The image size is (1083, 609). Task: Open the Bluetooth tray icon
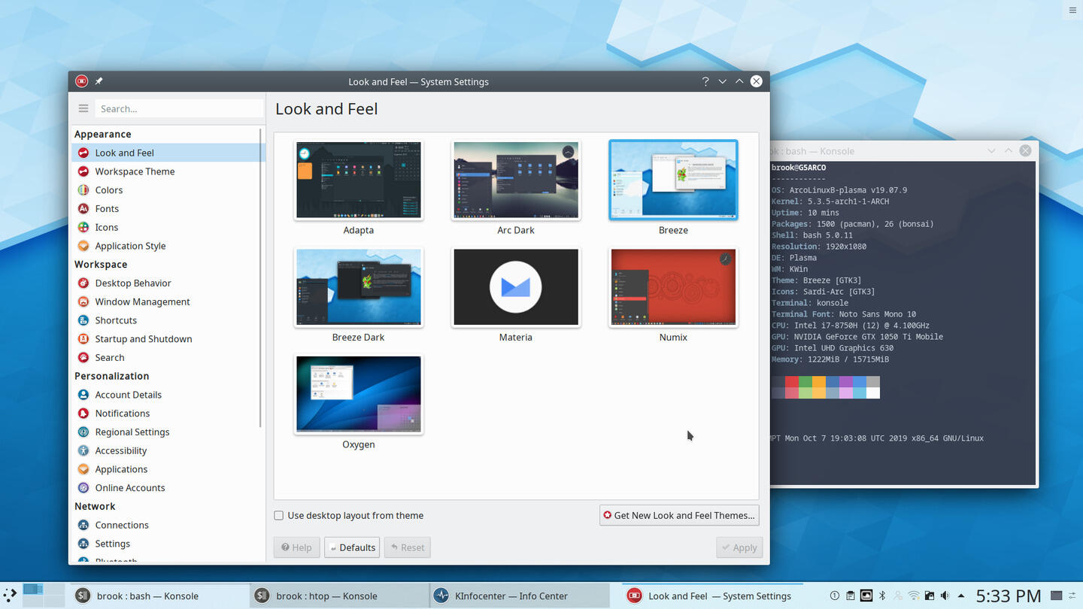pyautogui.click(x=882, y=595)
